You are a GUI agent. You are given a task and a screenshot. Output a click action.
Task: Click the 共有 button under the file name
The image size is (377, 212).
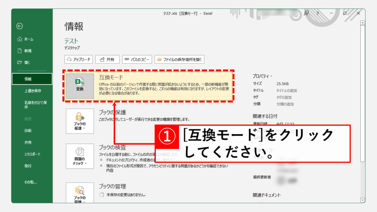pos(108,59)
